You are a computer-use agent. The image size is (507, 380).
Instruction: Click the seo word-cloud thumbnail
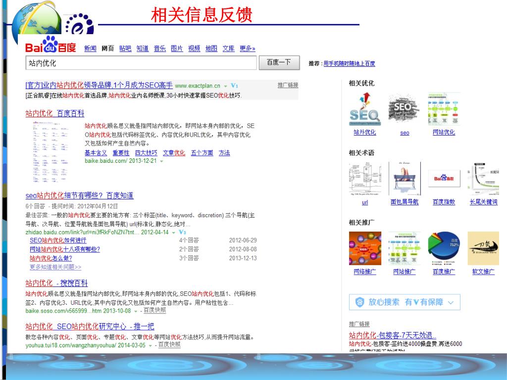[404, 109]
